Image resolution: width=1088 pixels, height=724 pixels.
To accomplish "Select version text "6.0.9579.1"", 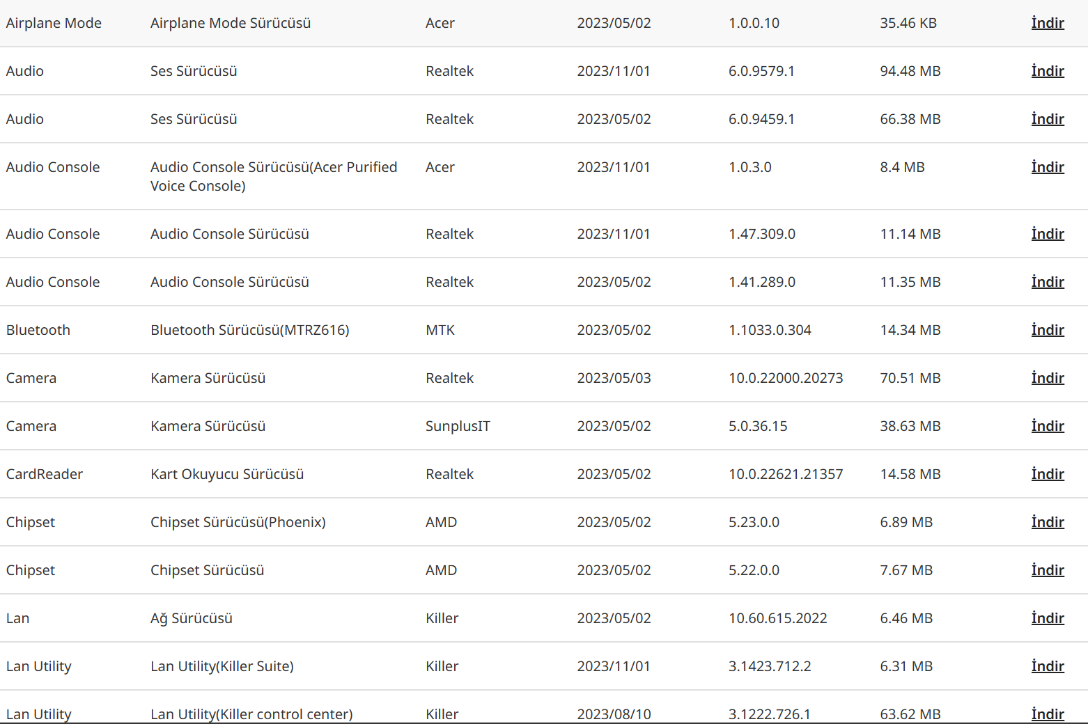I will pyautogui.click(x=761, y=71).
